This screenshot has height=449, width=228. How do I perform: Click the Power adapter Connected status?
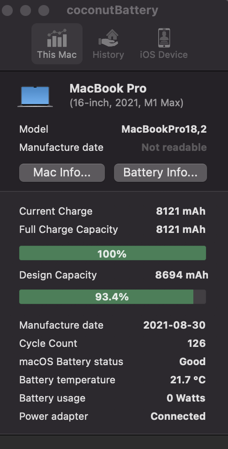click(178, 416)
